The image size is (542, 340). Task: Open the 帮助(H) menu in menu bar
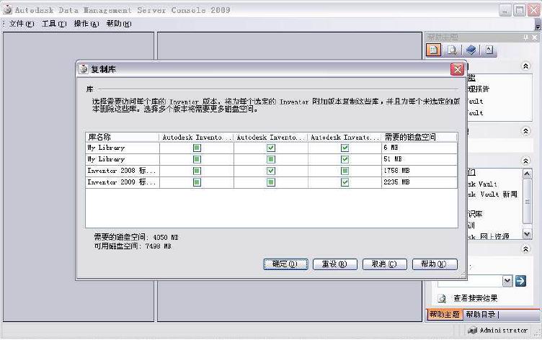pyautogui.click(x=118, y=24)
